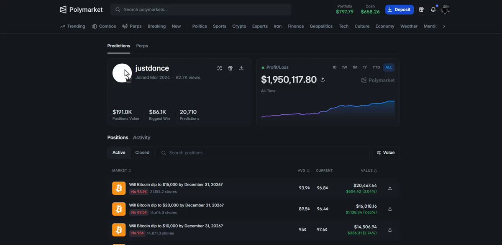Screen dimensions: 502x245
Task: Open the Weather category
Action: click(x=409, y=26)
